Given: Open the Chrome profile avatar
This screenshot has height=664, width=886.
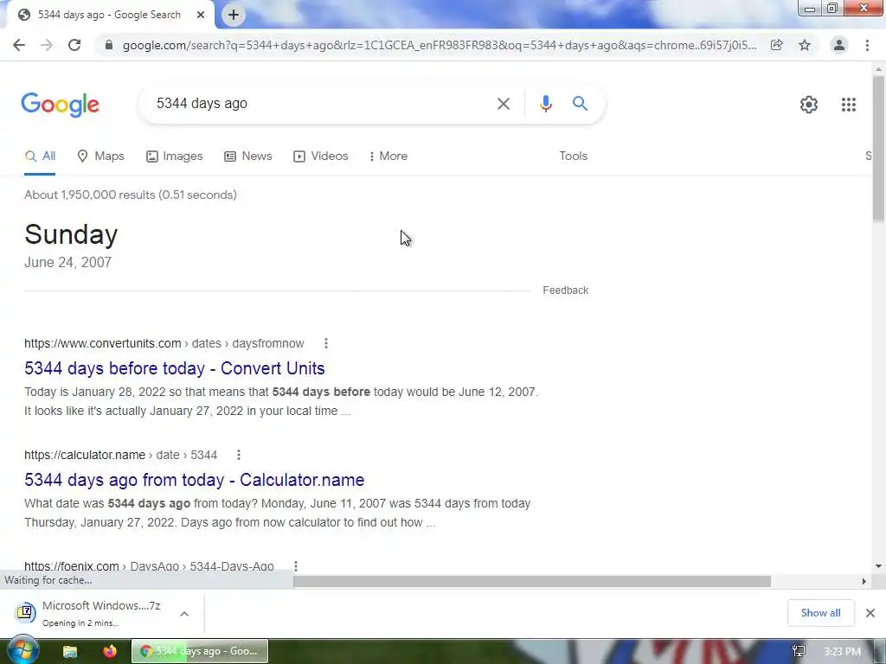Looking at the screenshot, I should [839, 45].
